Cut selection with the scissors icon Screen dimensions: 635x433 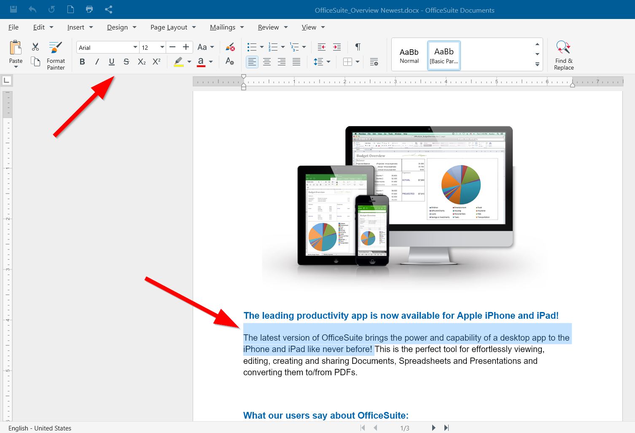[x=35, y=47]
